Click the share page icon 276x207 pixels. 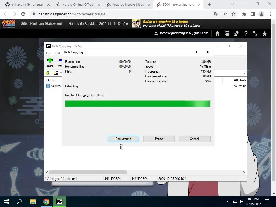pos(225,14)
